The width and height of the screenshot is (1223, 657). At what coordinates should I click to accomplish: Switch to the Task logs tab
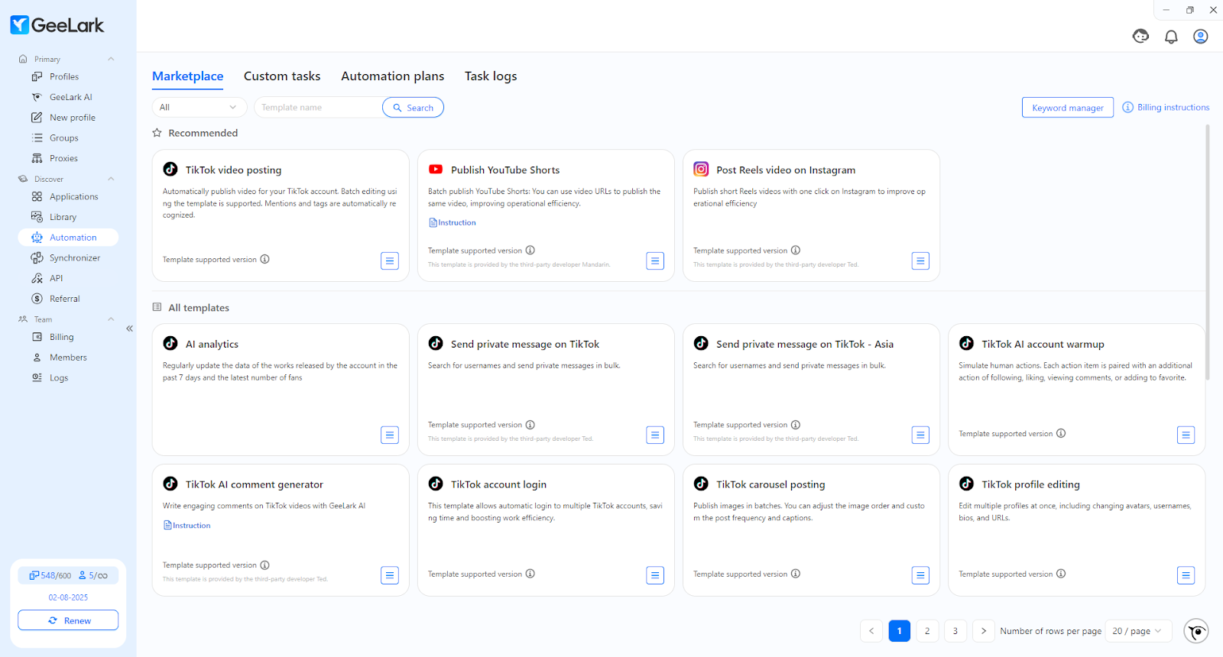[x=491, y=76]
